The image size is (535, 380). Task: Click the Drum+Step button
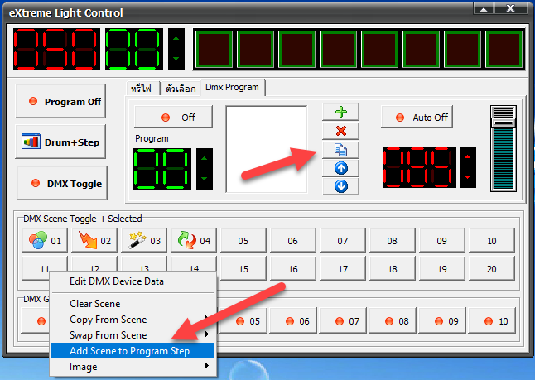60,142
